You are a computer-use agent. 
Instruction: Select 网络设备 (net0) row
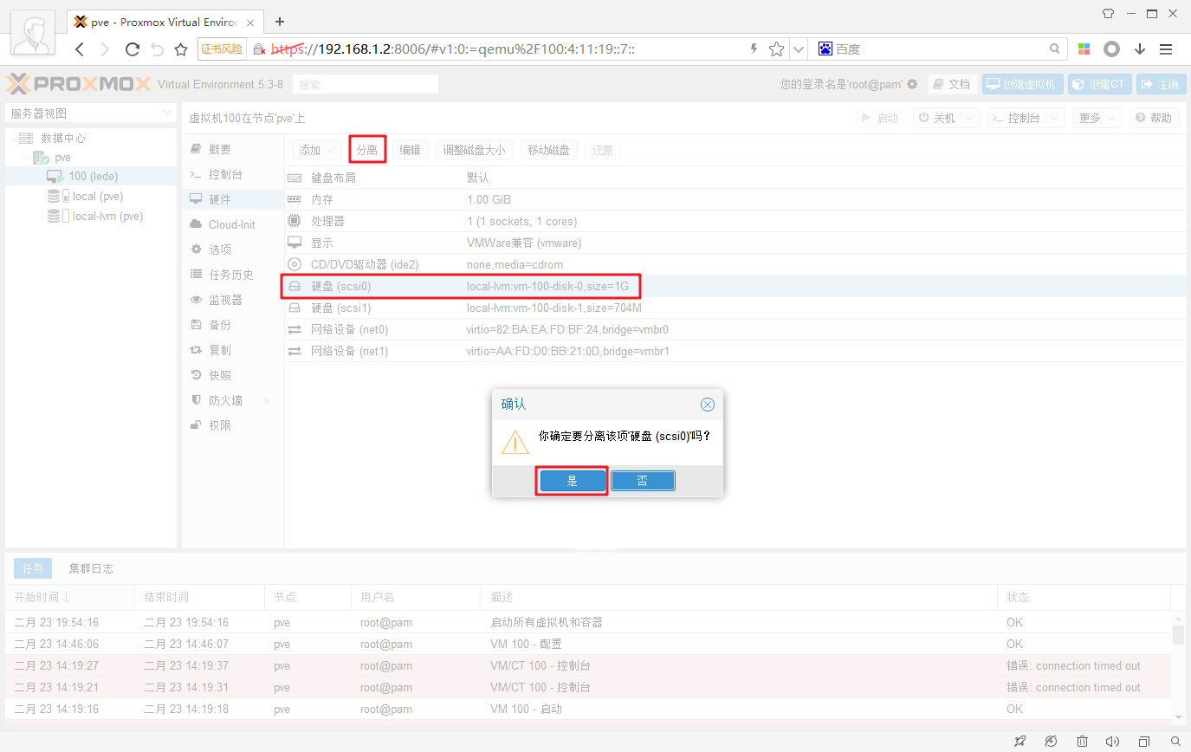(x=735, y=329)
